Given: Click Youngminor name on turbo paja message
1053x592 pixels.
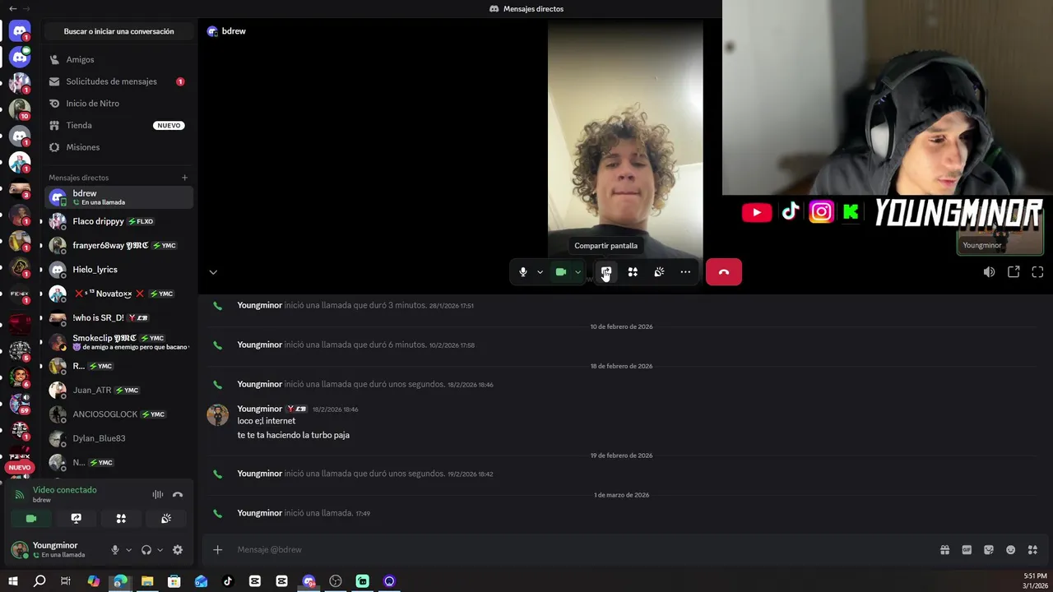Looking at the screenshot, I should click(259, 409).
